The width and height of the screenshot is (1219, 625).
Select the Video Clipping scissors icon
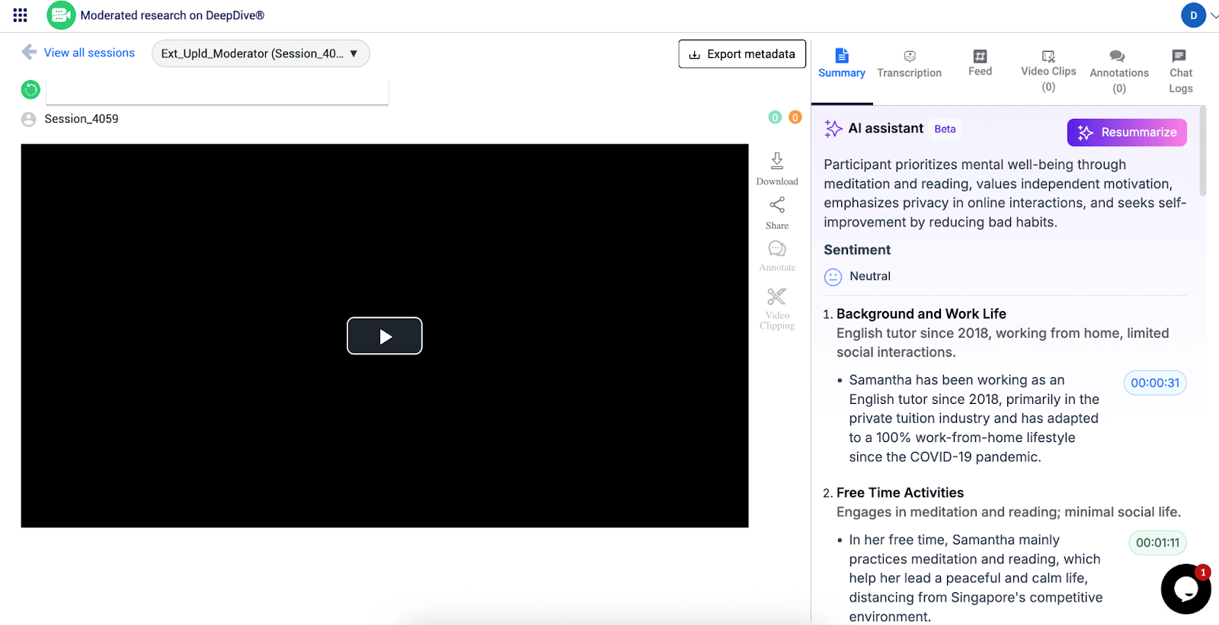[776, 297]
